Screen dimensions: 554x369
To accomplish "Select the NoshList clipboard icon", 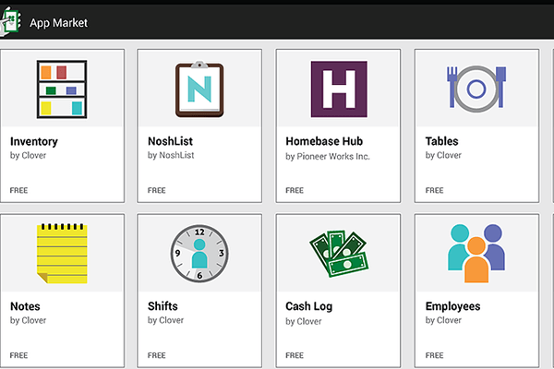I will click(199, 89).
